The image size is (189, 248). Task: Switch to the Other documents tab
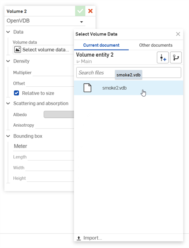[156, 45]
